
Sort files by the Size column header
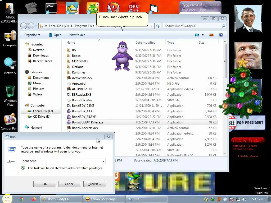point(208,43)
